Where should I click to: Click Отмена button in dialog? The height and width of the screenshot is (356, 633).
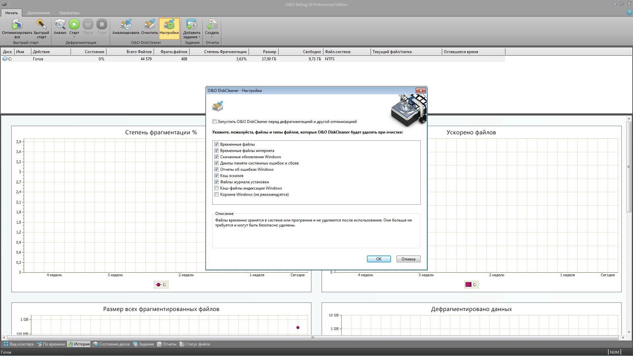pyautogui.click(x=408, y=259)
